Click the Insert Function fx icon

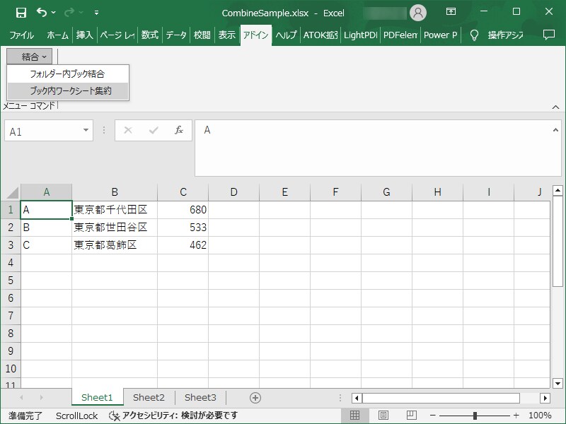(x=179, y=130)
